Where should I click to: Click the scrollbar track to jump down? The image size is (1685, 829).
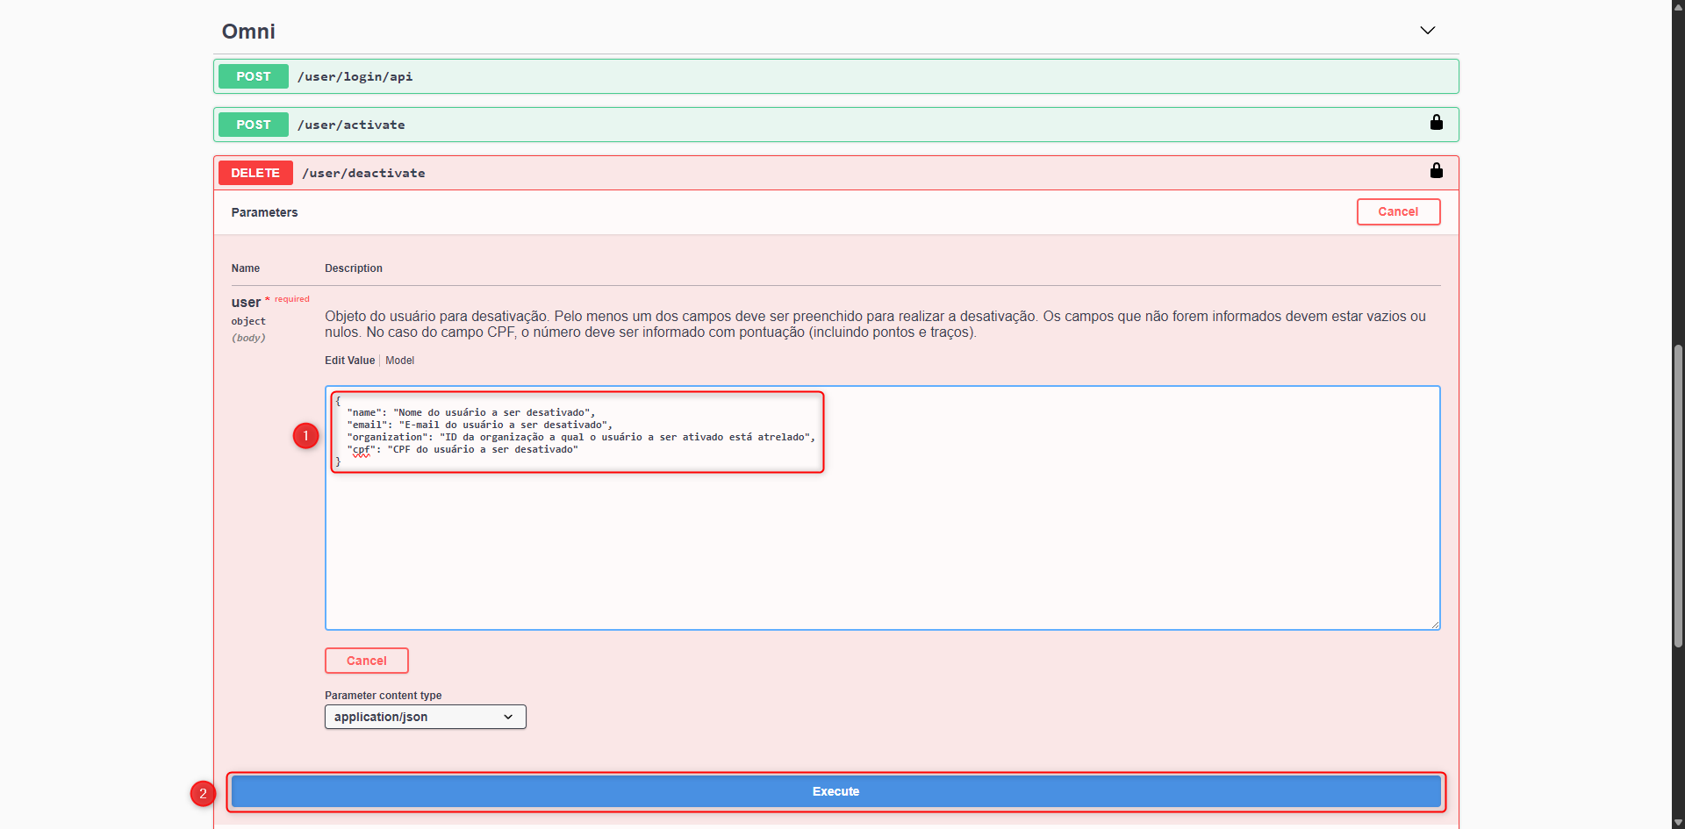(1676, 702)
